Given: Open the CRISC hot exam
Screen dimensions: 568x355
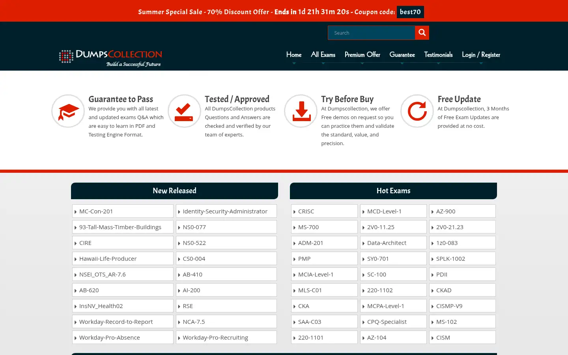Looking at the screenshot, I should 324,211.
